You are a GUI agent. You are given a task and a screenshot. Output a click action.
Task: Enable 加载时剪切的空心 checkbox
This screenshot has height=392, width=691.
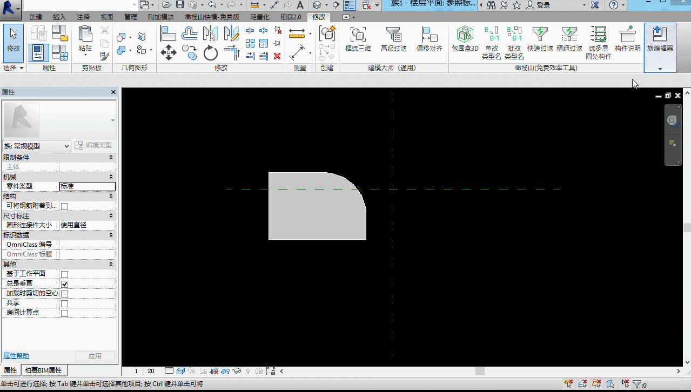pos(64,294)
